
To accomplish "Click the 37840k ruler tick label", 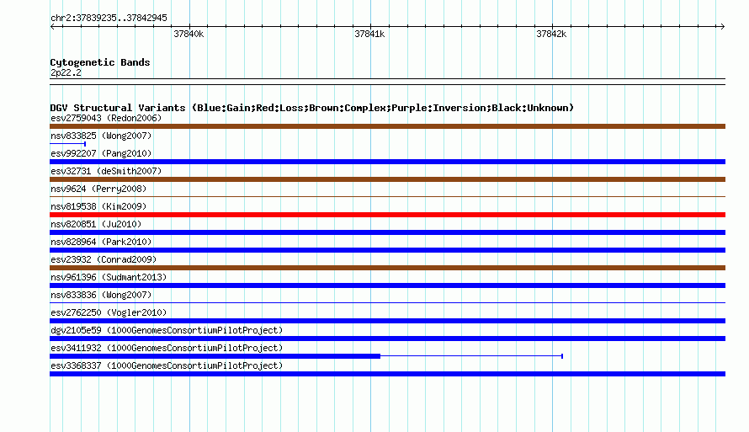I will pyautogui.click(x=189, y=34).
